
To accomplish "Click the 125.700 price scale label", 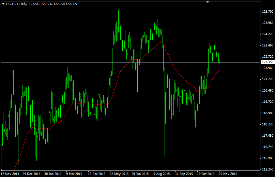I will pyautogui.click(x=267, y=11).
